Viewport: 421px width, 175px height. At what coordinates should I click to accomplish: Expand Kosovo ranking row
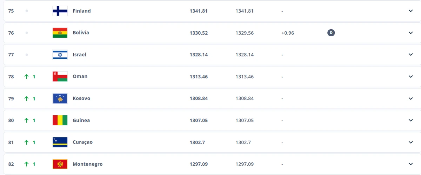pos(411,99)
